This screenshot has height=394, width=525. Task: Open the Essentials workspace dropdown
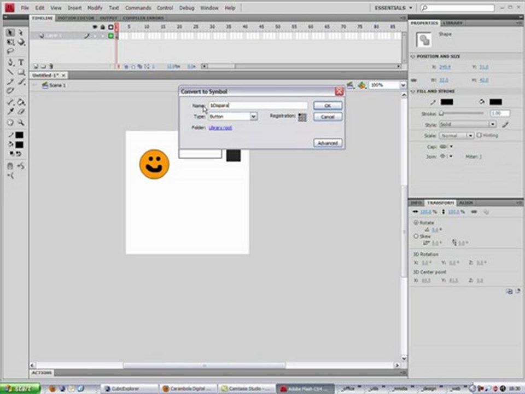393,8
